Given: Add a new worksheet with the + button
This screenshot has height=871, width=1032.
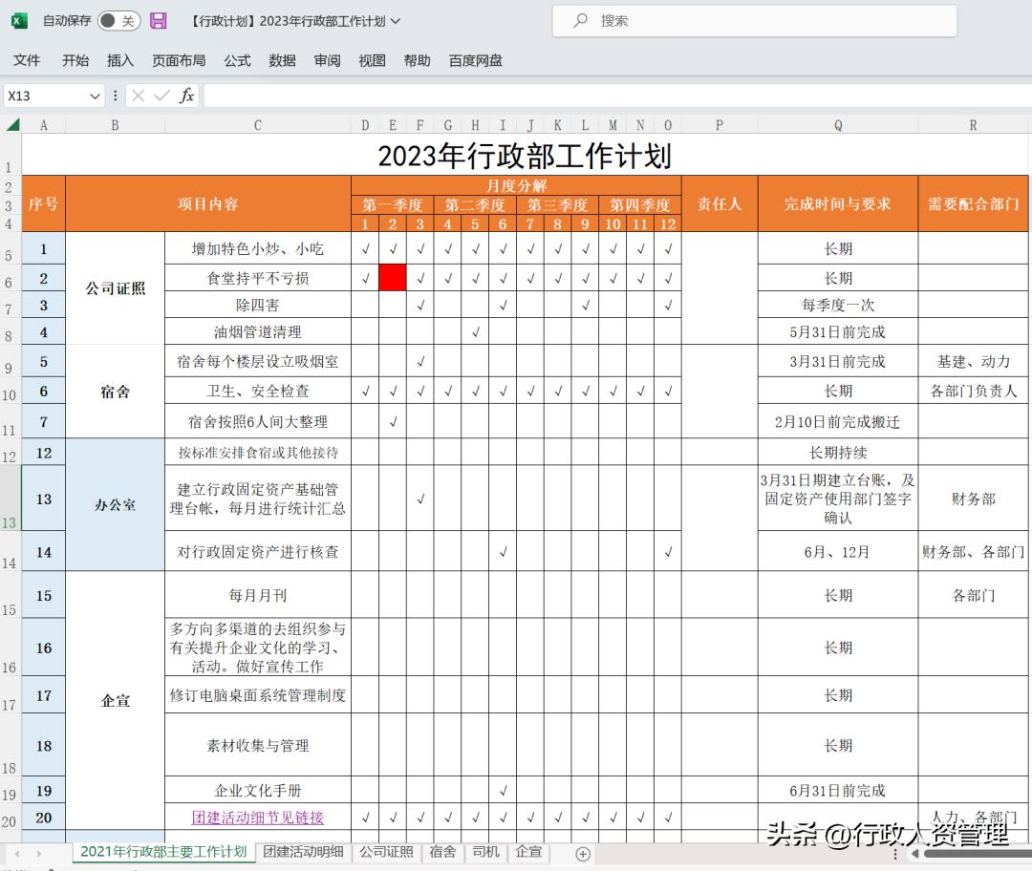Looking at the screenshot, I should (x=582, y=853).
